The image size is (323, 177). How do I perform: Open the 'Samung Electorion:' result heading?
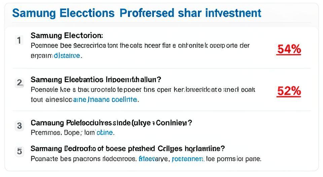click(x=67, y=35)
